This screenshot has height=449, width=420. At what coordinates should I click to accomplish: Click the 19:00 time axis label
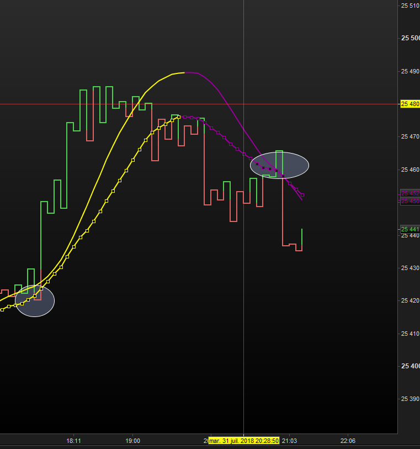(x=133, y=441)
